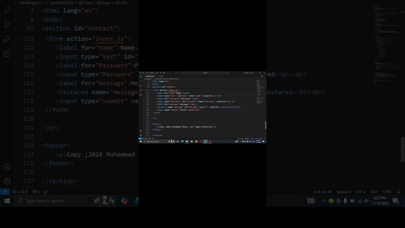Open notifications bell in centered status bar
Viewport: 405px width, 228px height.
click(x=264, y=138)
